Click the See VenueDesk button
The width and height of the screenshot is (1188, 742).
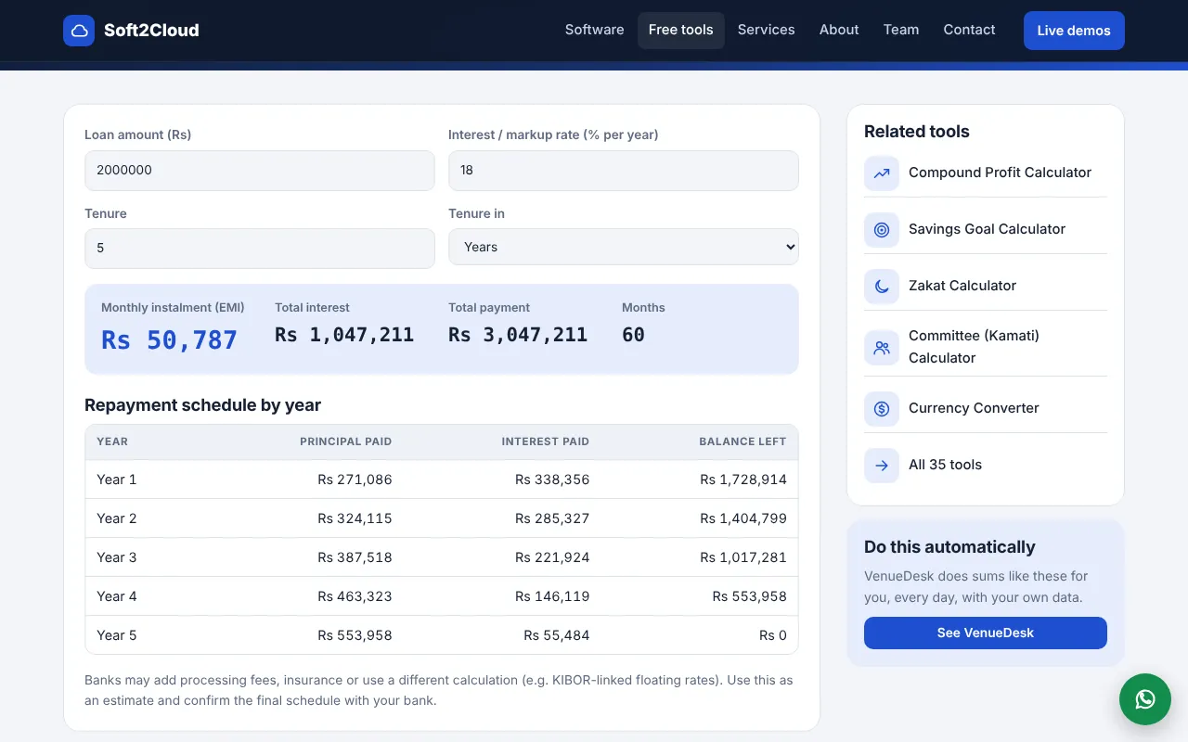[x=986, y=633]
